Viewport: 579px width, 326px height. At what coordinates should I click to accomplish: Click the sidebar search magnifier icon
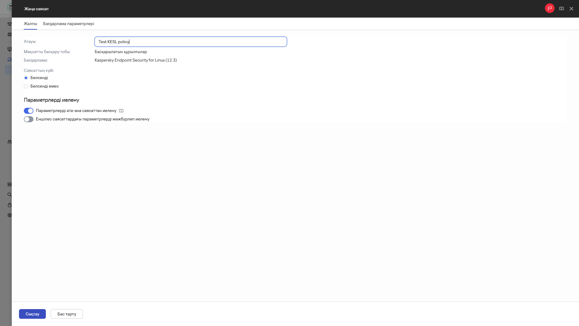click(x=10, y=195)
